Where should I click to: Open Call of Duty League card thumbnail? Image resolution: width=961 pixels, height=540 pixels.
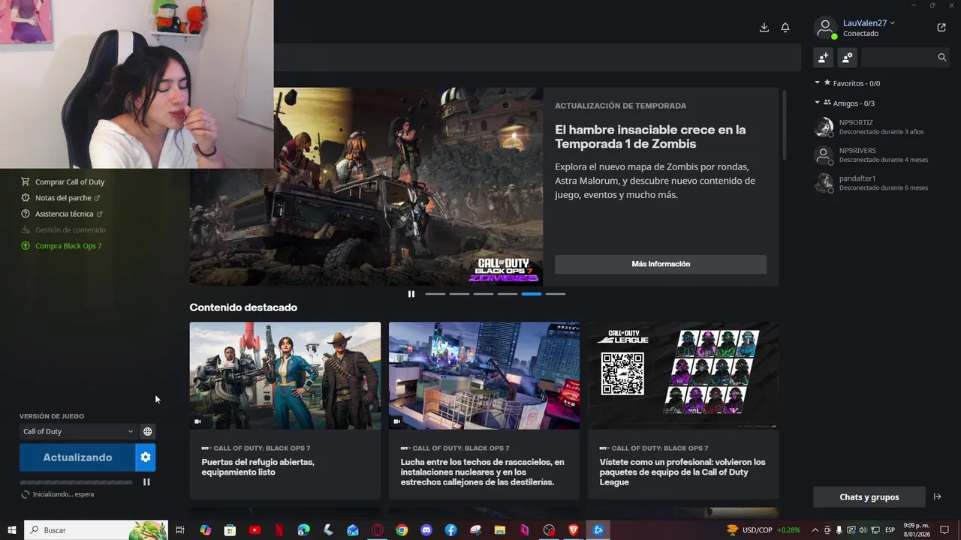point(683,376)
